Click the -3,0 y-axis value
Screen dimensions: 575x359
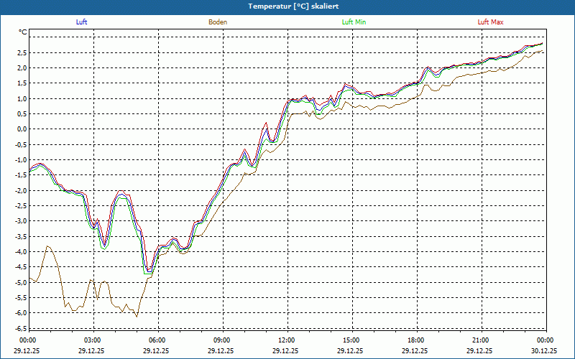[x=22, y=221]
